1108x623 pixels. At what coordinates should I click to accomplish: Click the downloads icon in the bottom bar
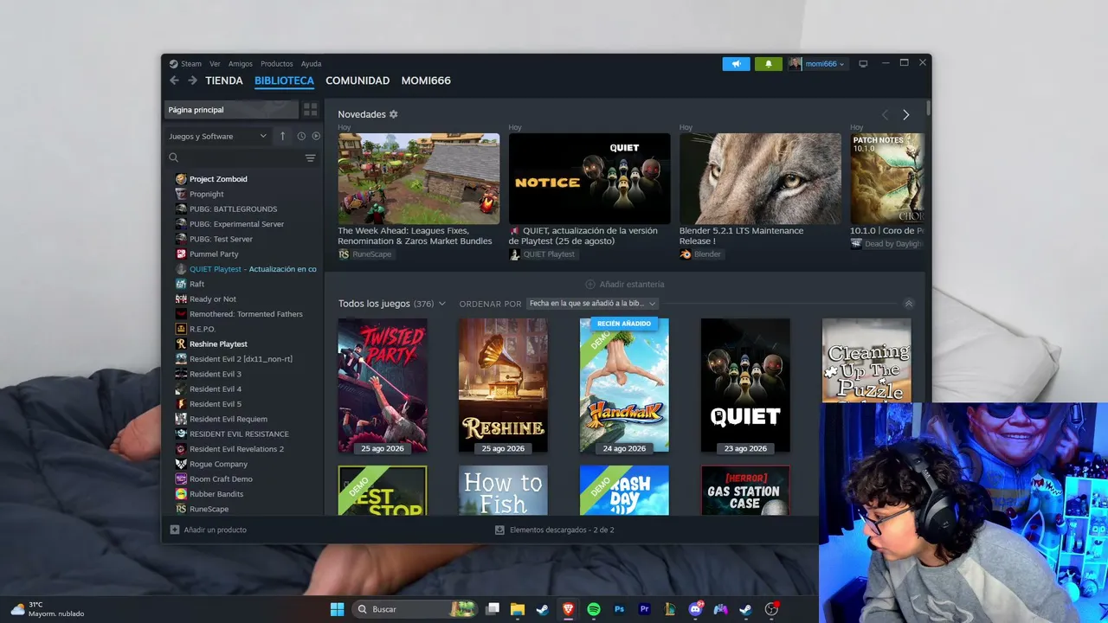tap(499, 530)
